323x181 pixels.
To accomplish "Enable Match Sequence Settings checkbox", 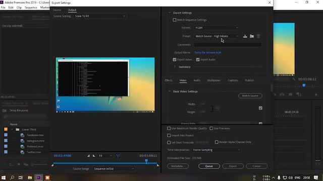I will coord(175,20).
